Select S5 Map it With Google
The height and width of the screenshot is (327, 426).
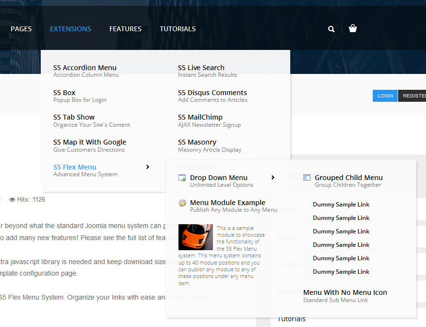[90, 142]
